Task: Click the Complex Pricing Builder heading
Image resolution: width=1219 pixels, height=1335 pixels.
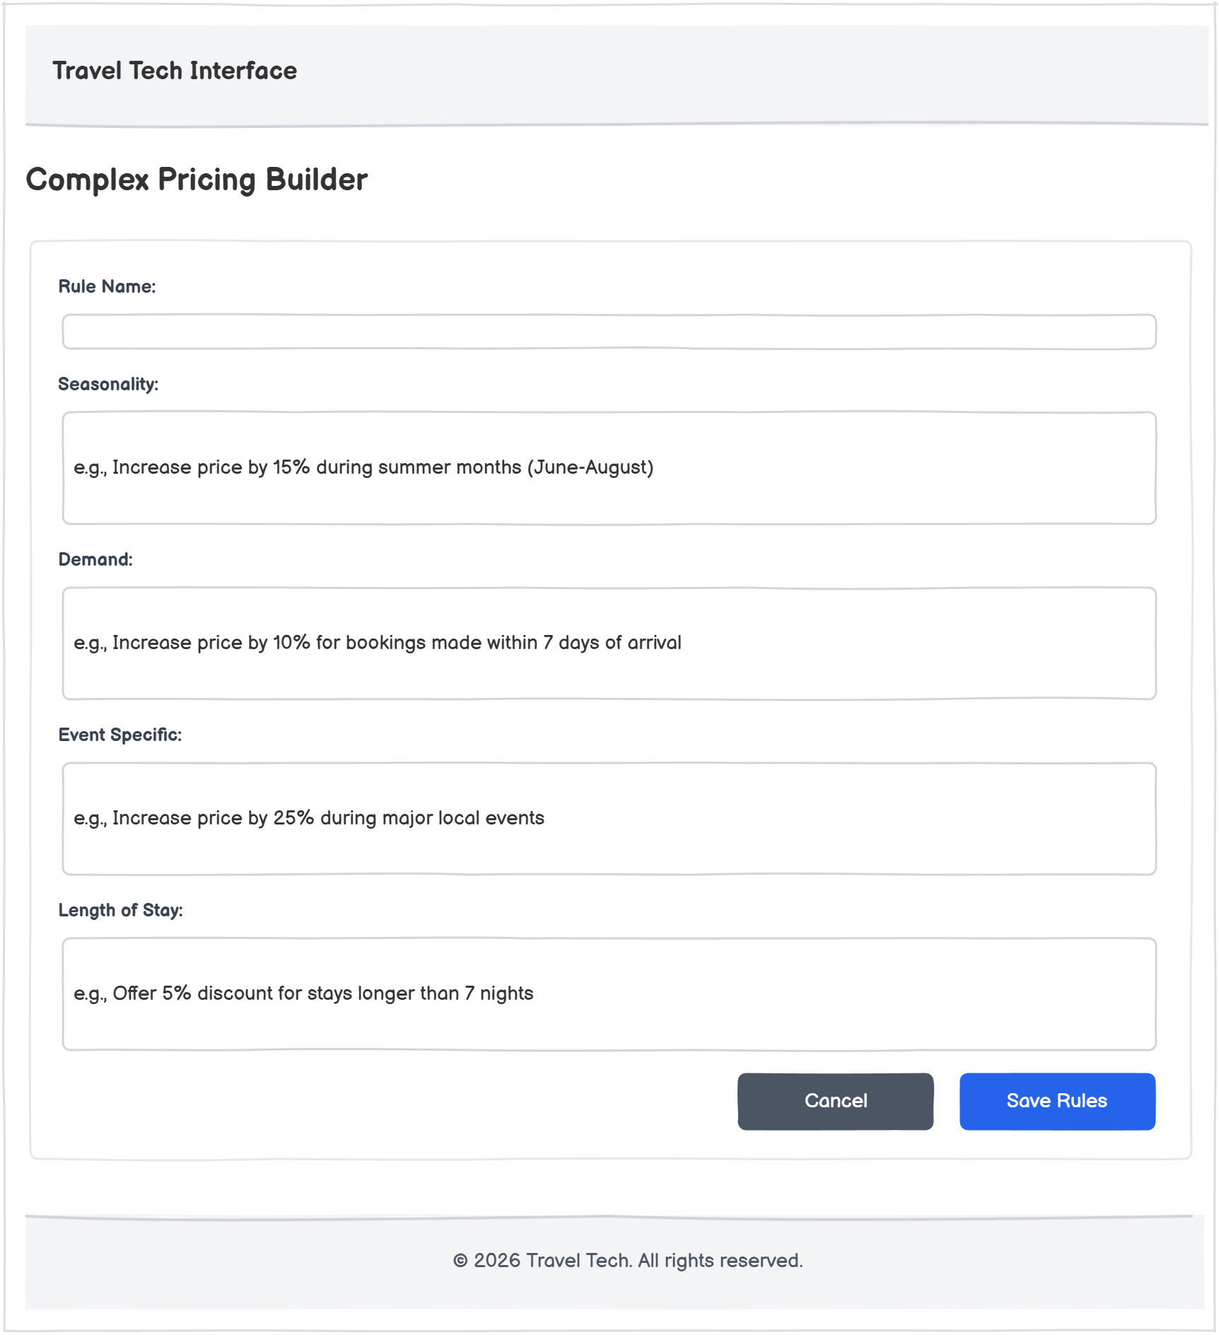Action: click(197, 180)
